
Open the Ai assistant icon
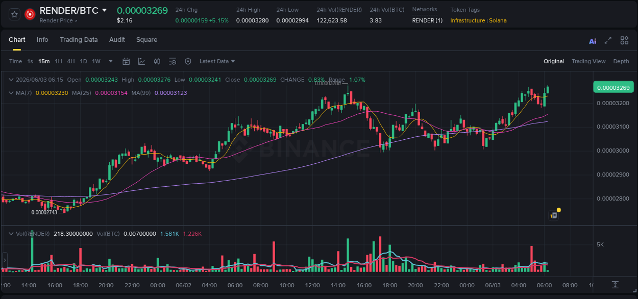(593, 41)
